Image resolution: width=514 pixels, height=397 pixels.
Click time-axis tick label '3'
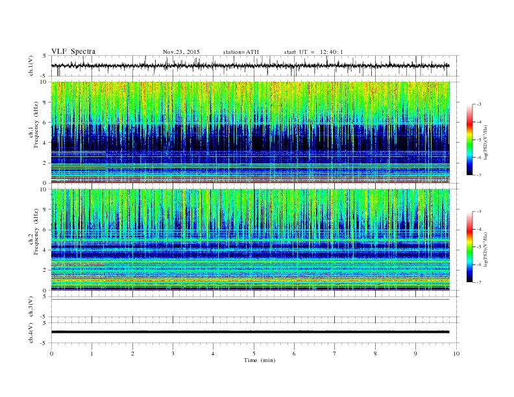[x=173, y=354]
